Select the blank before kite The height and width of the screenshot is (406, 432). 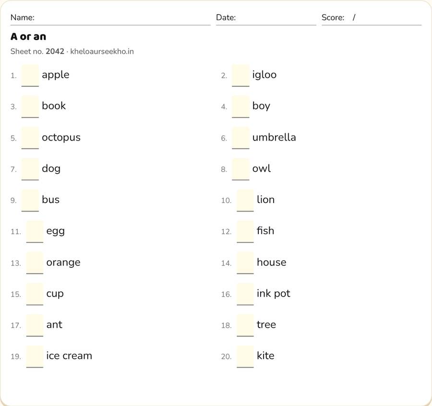pyautogui.click(x=245, y=357)
